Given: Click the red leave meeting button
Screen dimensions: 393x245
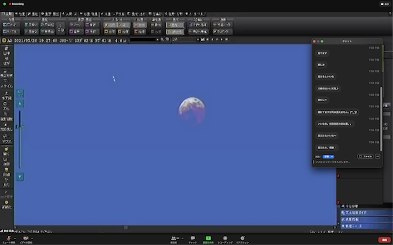Looking at the screenshot, I should pyautogui.click(x=384, y=240).
